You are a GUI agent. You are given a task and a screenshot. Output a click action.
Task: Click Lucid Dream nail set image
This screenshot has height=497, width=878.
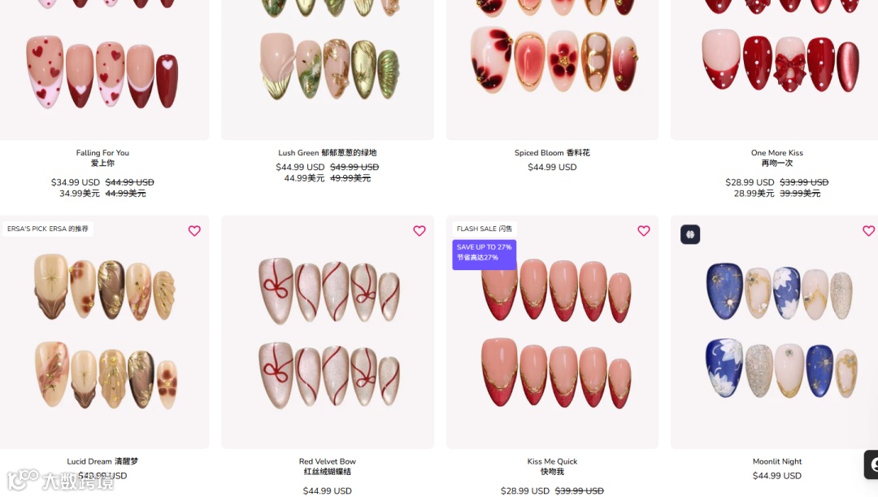105,332
